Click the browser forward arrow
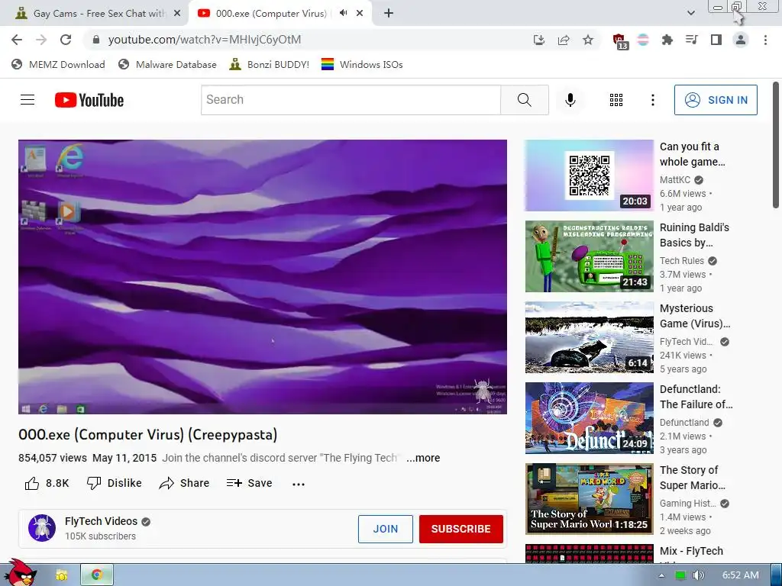Image resolution: width=782 pixels, height=586 pixels. point(41,40)
